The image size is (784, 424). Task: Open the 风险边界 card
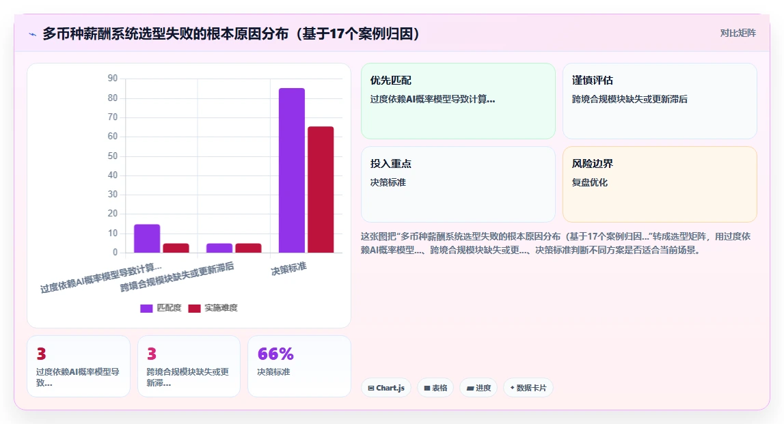pos(660,184)
